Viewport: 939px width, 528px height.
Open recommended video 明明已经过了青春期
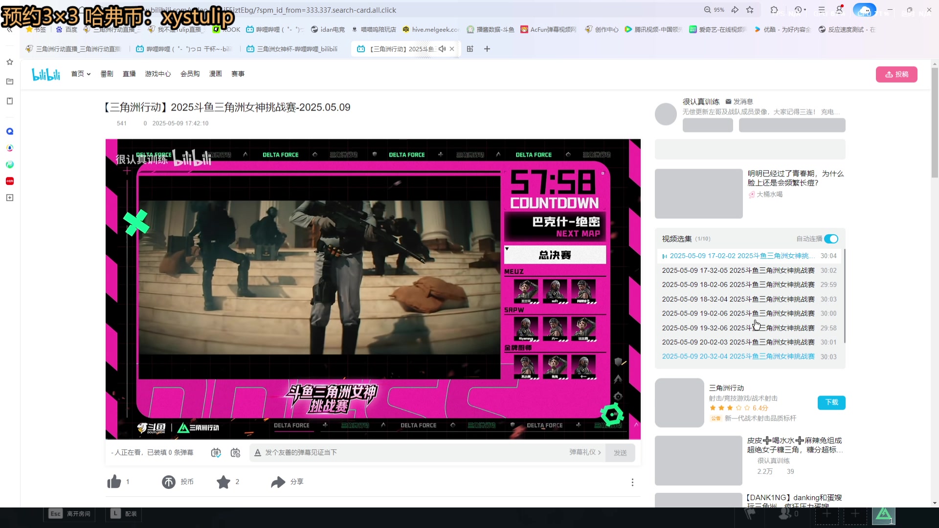click(x=795, y=178)
